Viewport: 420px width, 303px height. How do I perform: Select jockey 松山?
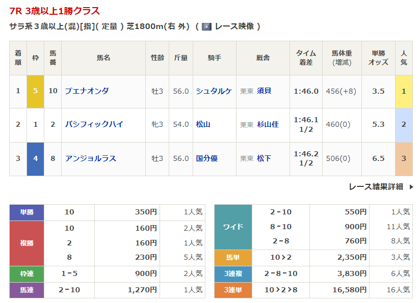point(203,124)
